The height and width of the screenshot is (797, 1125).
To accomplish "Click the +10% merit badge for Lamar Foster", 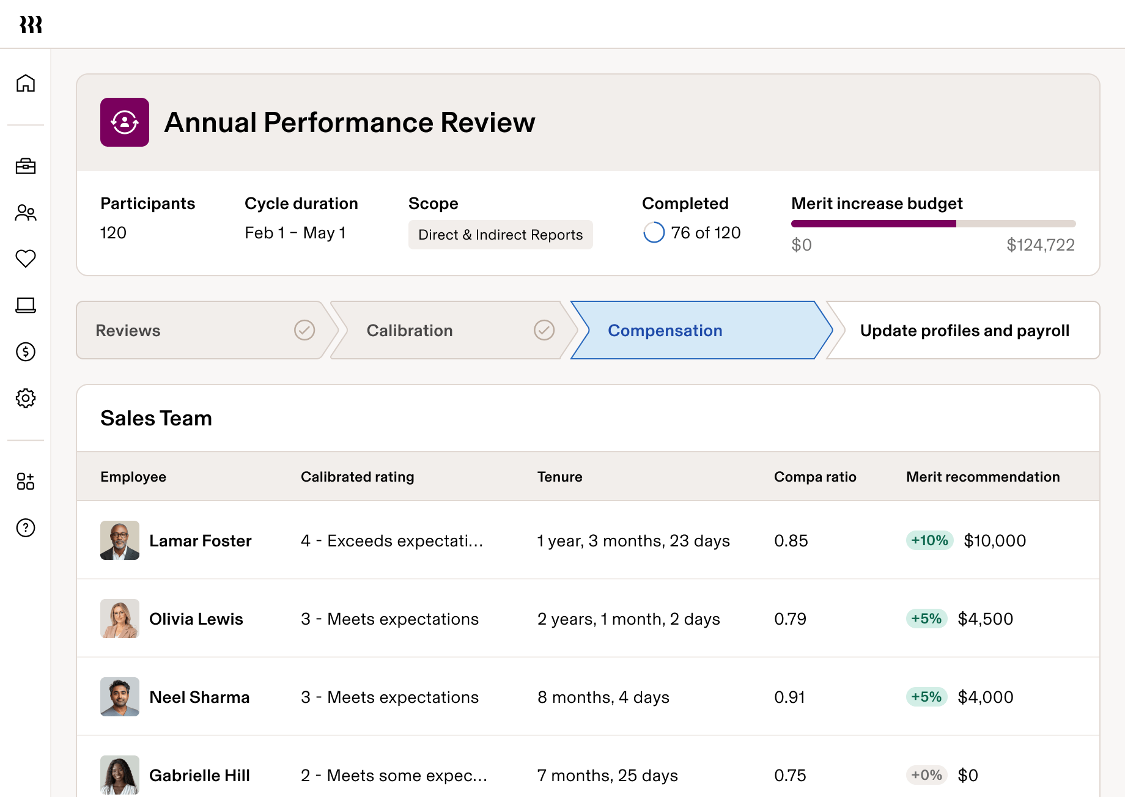I will 928,540.
